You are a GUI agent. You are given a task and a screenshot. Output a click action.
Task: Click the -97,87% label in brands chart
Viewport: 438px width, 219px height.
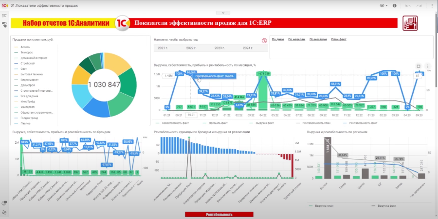(x=107, y=165)
